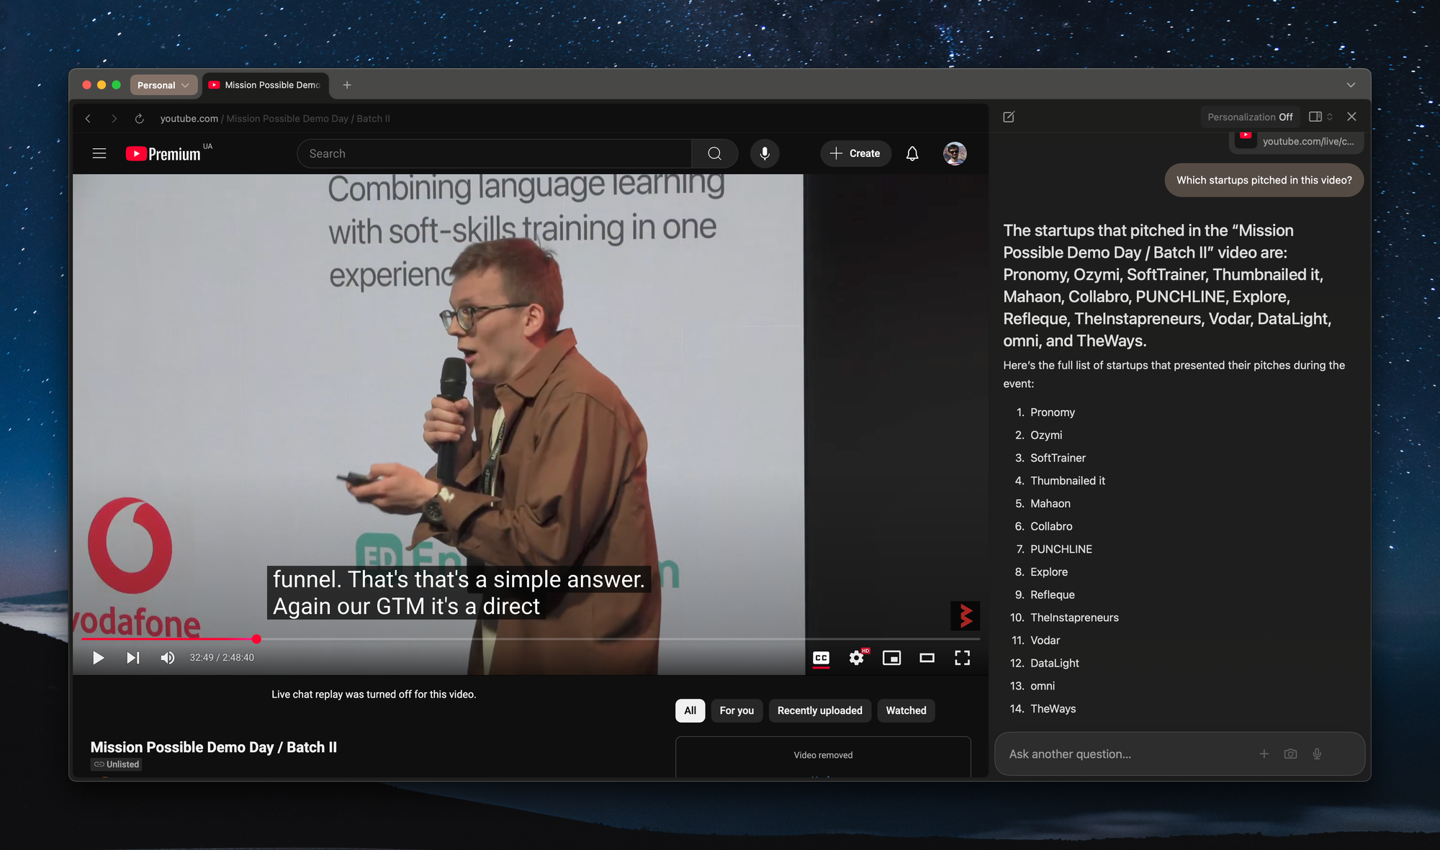The width and height of the screenshot is (1440, 850).
Task: Click the 'Video removed' card
Action: 823,756
